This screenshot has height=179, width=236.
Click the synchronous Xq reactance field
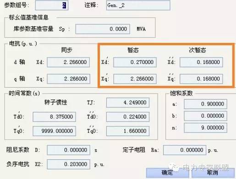(x=68, y=79)
